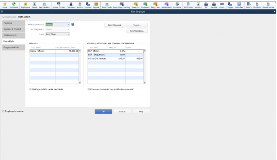The width and height of the screenshot is (277, 160).
Task: Open the Customers center icon
Action: pyautogui.click(x=71, y=5)
